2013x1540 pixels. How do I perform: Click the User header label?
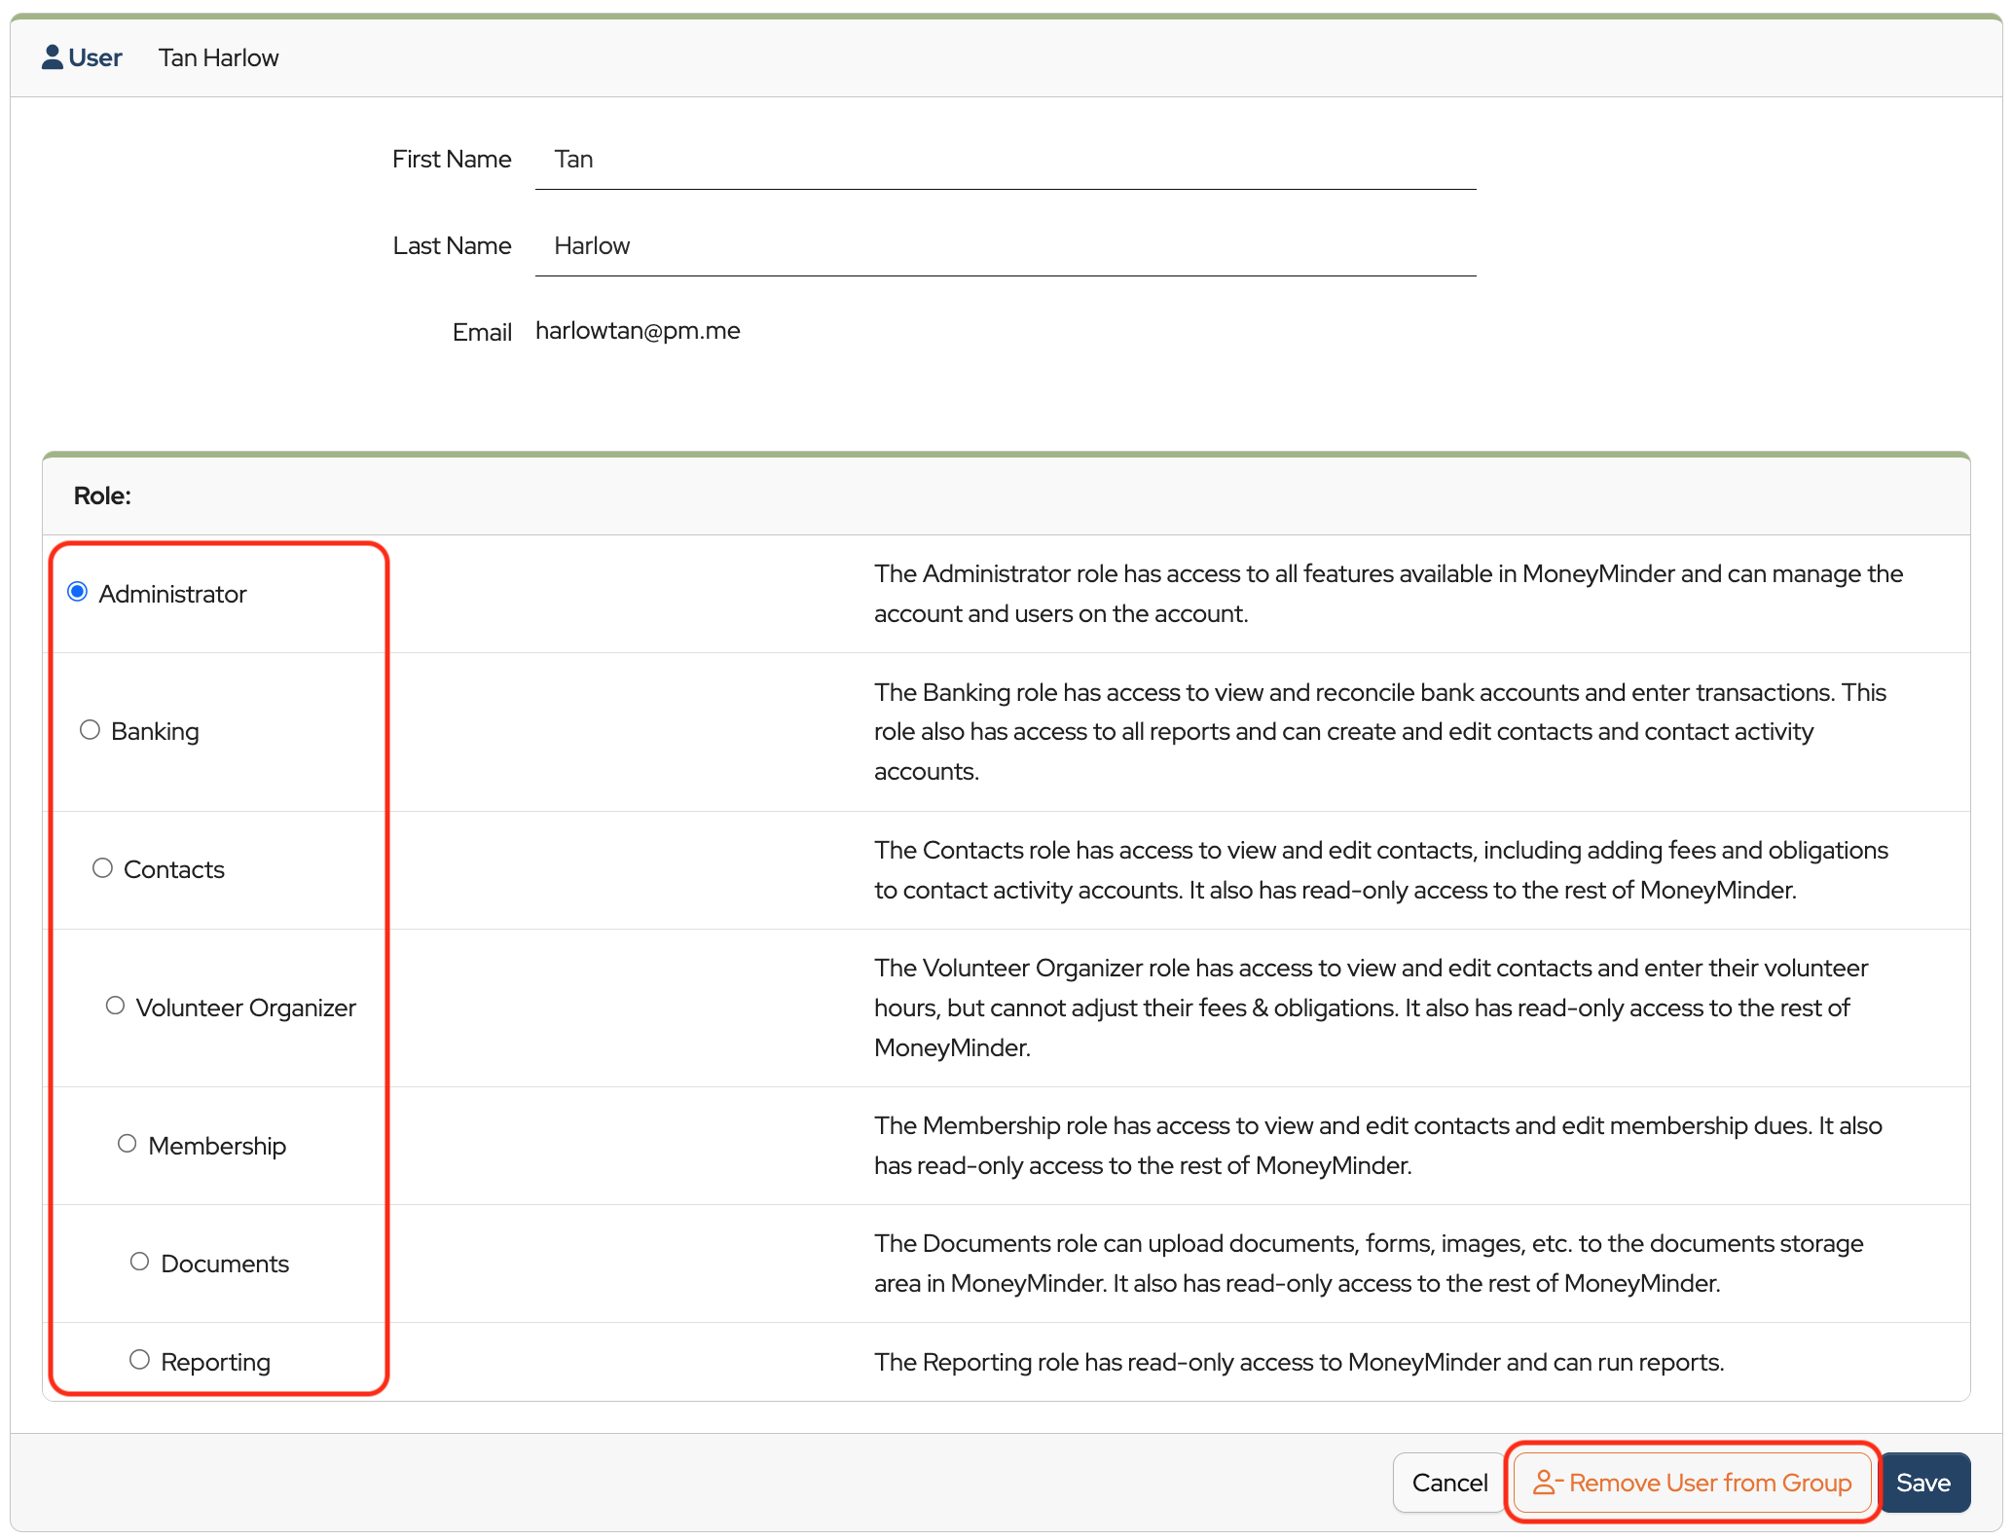pos(95,58)
